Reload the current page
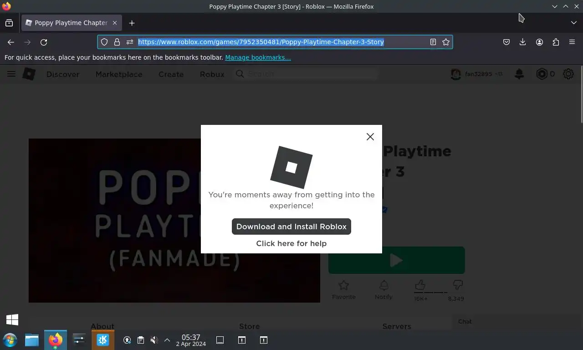Screen dimensions: 583x350 tap(44, 42)
